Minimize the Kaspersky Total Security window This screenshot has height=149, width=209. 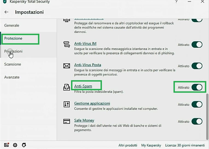point(189,2)
